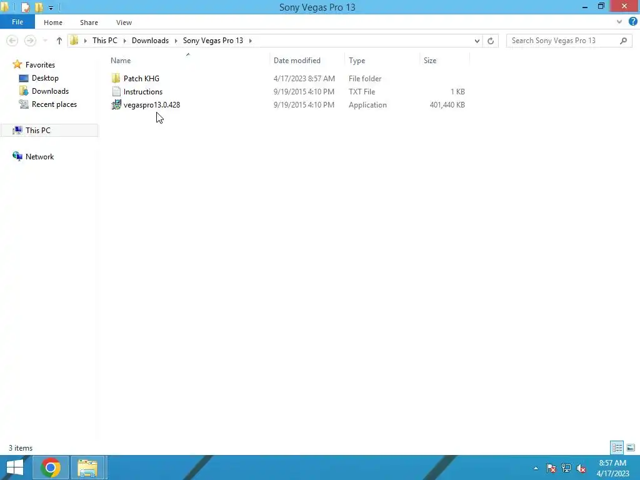The height and width of the screenshot is (480, 640).
Task: Click the 4/17/2023 8:57 AM date cell
Action: coord(304,78)
